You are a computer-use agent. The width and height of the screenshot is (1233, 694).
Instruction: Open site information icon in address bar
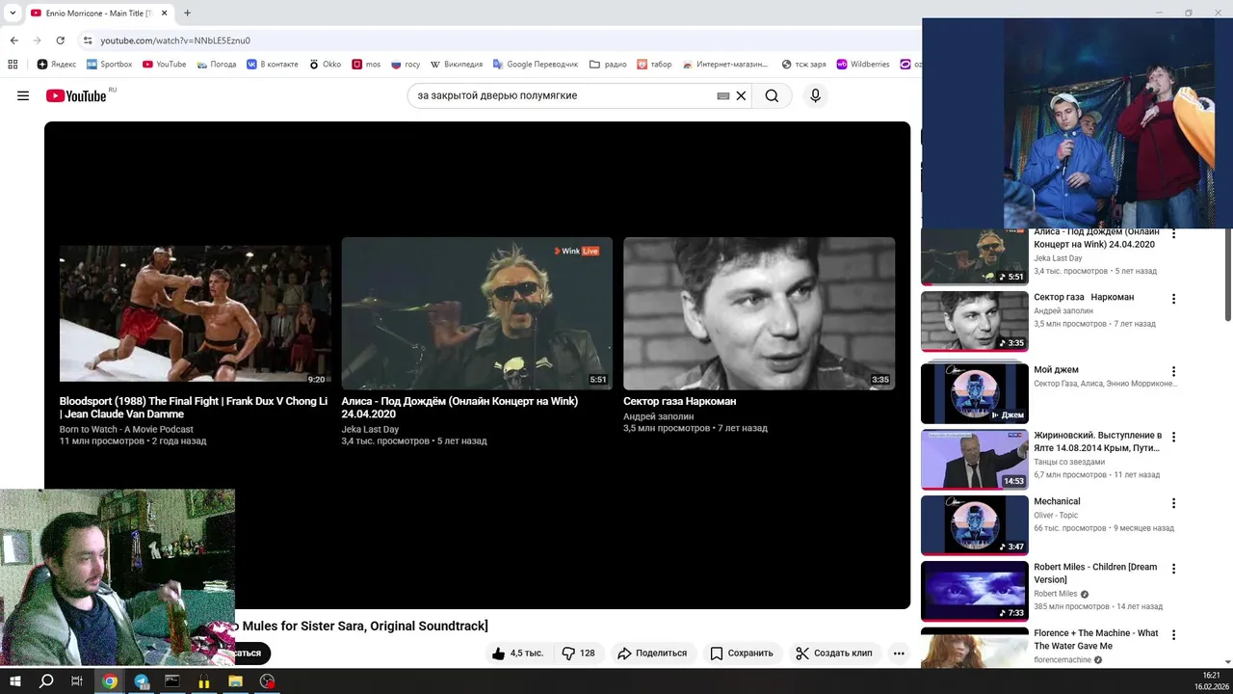88,40
